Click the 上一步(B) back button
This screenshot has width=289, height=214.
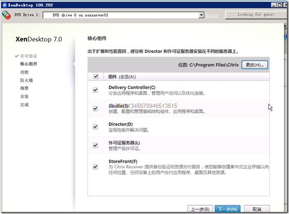tap(200, 209)
